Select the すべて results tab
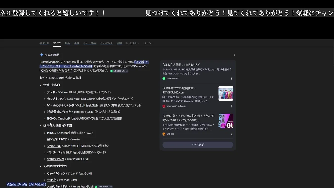Viewport: 334px width, 188px height. pos(57,43)
